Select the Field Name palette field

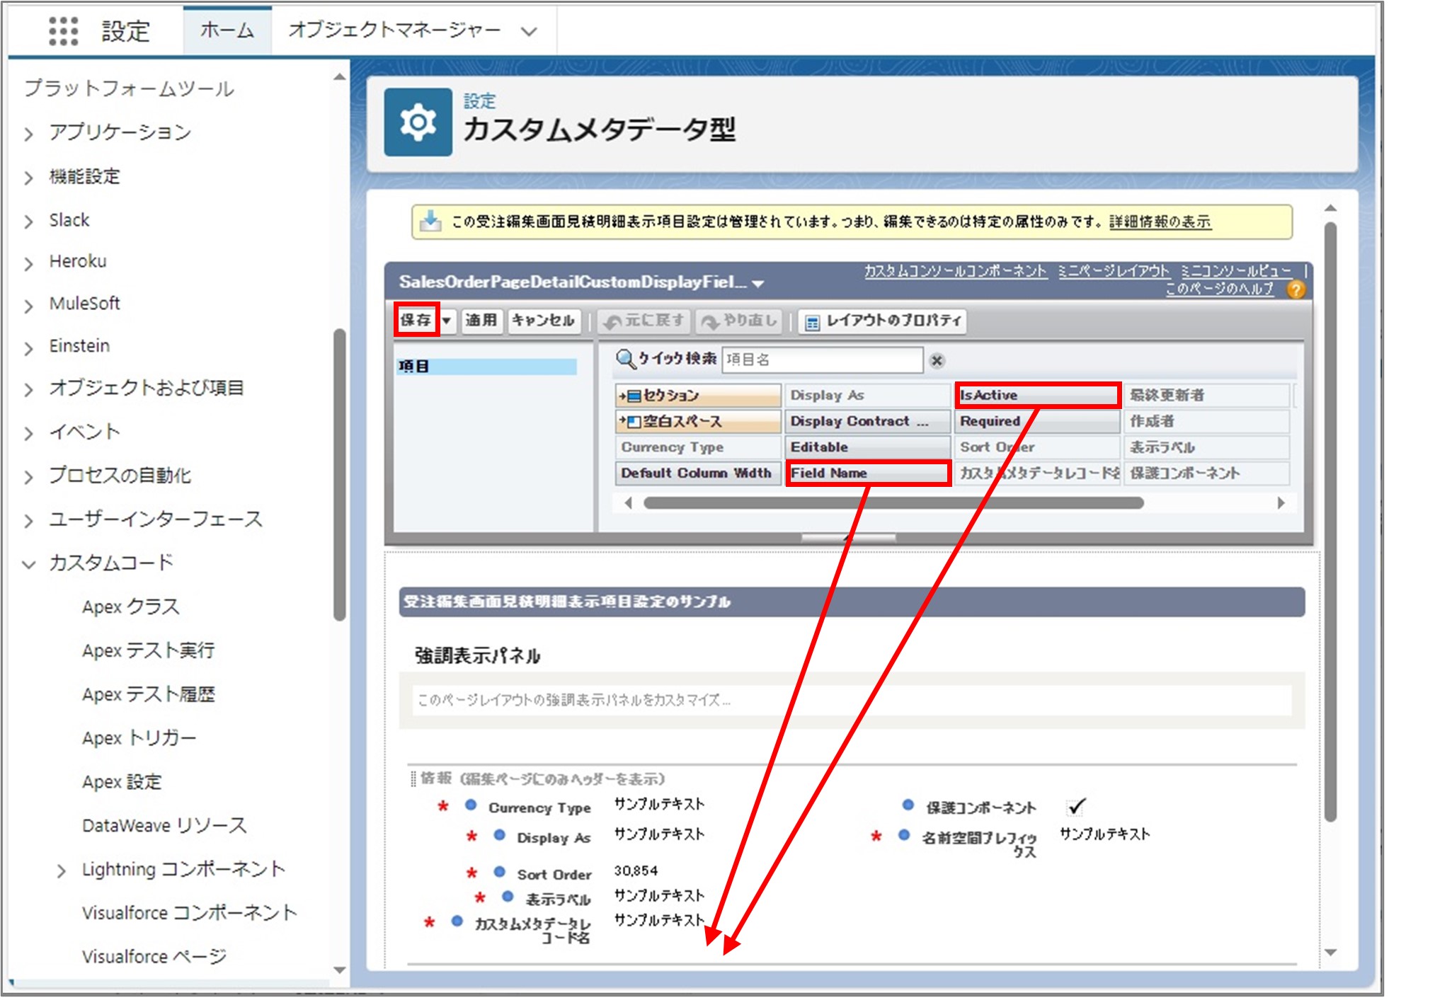coord(868,473)
